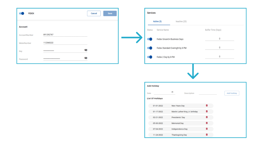Edit buffer time for Fedex Standard Overnight
The height and width of the screenshot is (146, 263).
(220, 48)
